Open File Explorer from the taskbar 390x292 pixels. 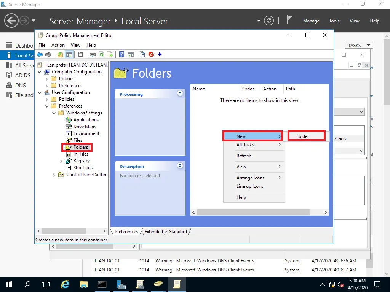point(83,284)
